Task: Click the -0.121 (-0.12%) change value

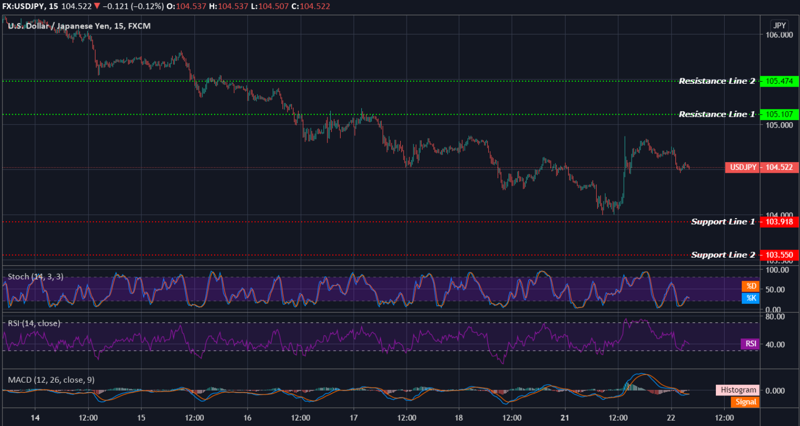Action: 133,6
